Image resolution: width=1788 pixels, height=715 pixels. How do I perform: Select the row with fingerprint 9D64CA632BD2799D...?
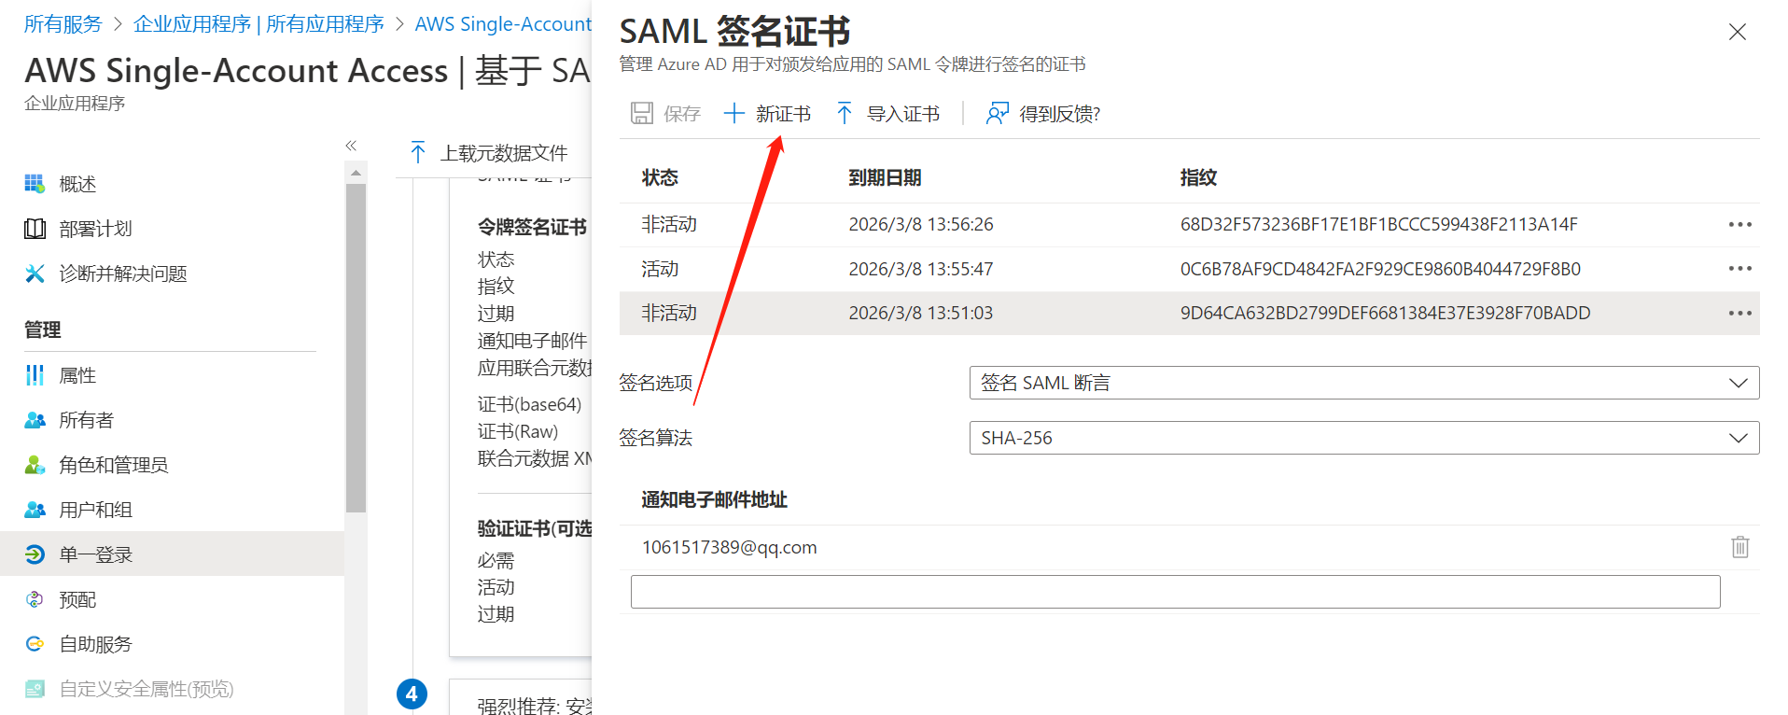point(1189,313)
